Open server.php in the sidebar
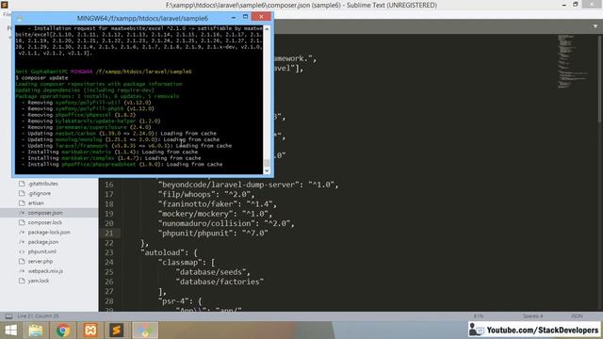Image resolution: width=603 pixels, height=339 pixels. click(x=40, y=262)
